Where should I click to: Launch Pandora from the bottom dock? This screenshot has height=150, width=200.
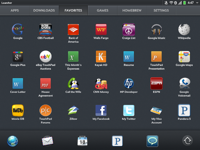117,141
